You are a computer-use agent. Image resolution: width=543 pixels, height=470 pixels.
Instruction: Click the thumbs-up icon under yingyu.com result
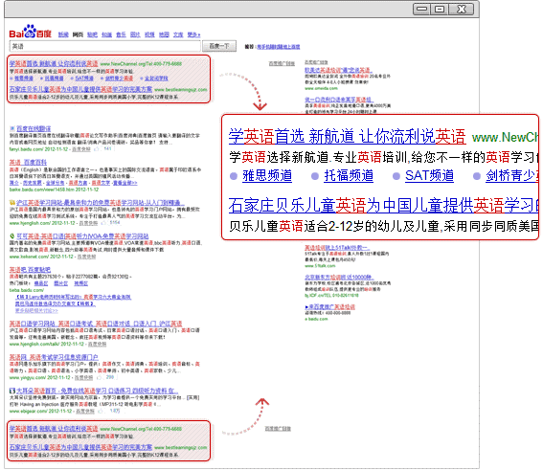[x=99, y=377]
